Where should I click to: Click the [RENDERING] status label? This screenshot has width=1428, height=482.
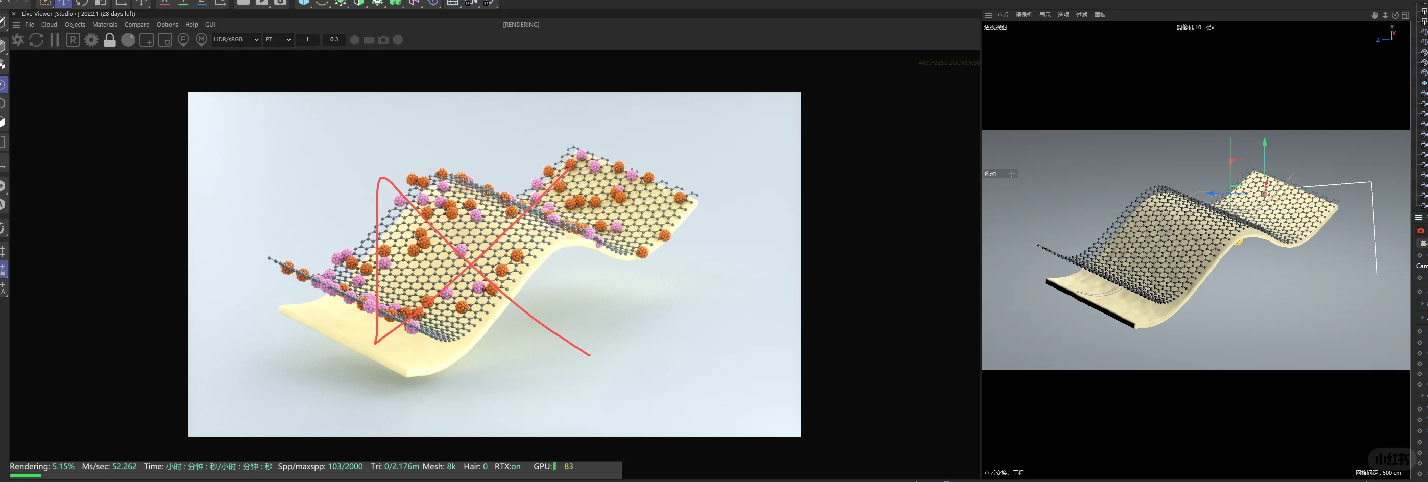tap(521, 25)
